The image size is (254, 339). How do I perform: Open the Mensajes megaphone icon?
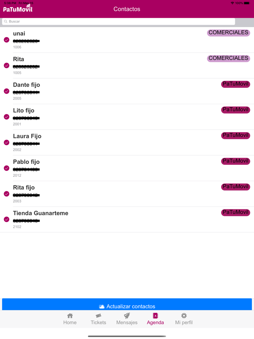tap(127, 316)
